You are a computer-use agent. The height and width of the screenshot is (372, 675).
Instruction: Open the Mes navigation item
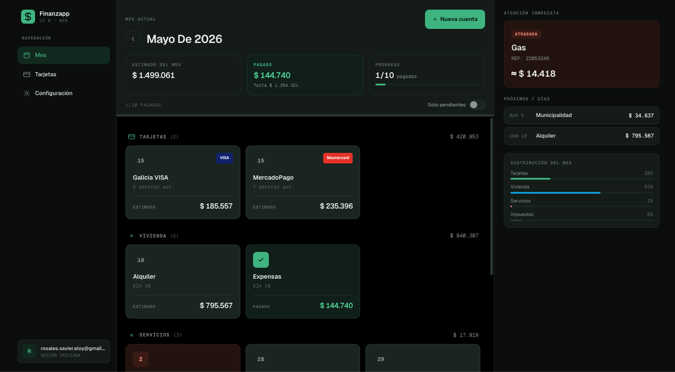pos(64,55)
